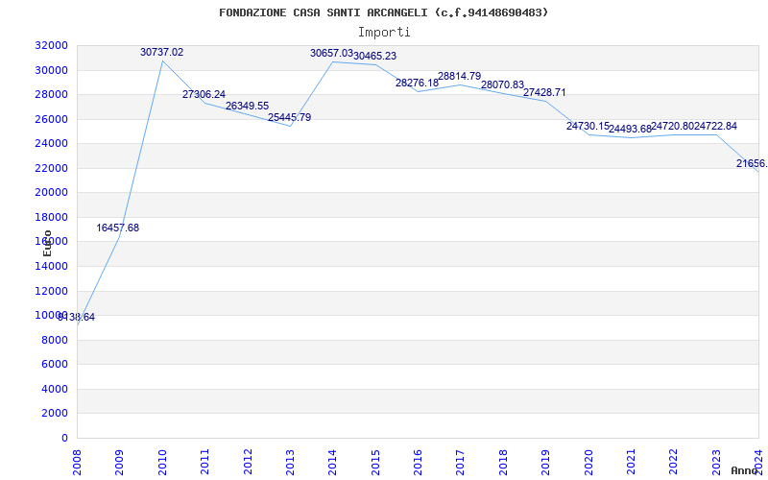
Task: Click the x-axis year 2022
Action: click(674, 462)
